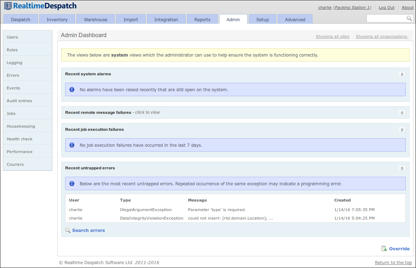The width and height of the screenshot is (416, 268).
Task: Open Roles in the sidebar
Action: click(x=28, y=50)
